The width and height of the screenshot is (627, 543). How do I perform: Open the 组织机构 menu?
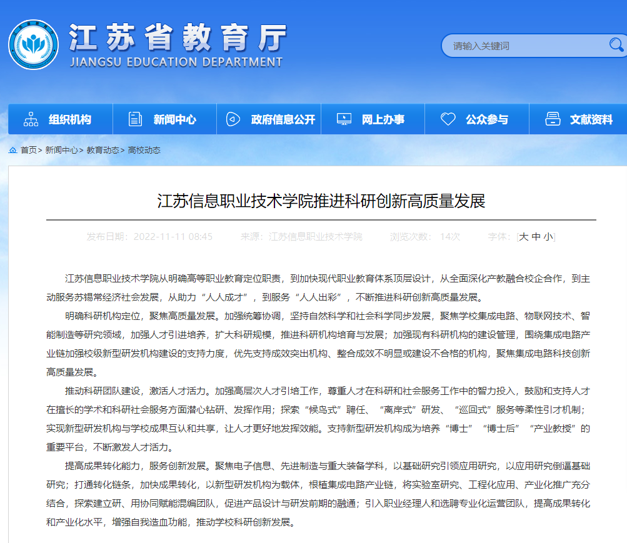tap(61, 119)
